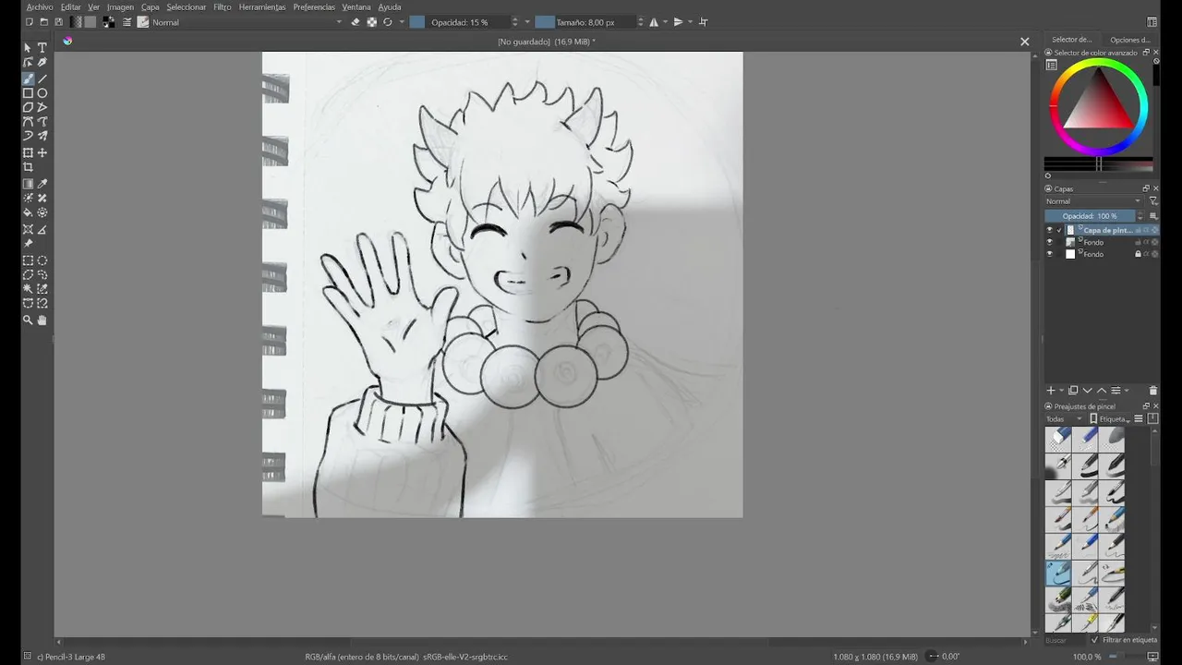The height and width of the screenshot is (665, 1182).
Task: Open the brush editor settings icon
Action: 127,21
